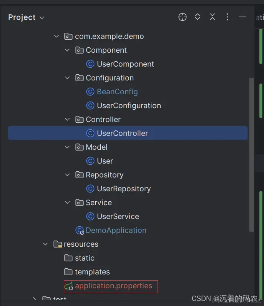The image size is (264, 306).
Task: Select User class under Model
Action: click(105, 161)
